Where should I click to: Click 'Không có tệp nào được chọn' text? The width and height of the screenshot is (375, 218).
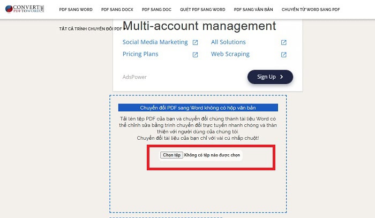[x=212, y=155]
